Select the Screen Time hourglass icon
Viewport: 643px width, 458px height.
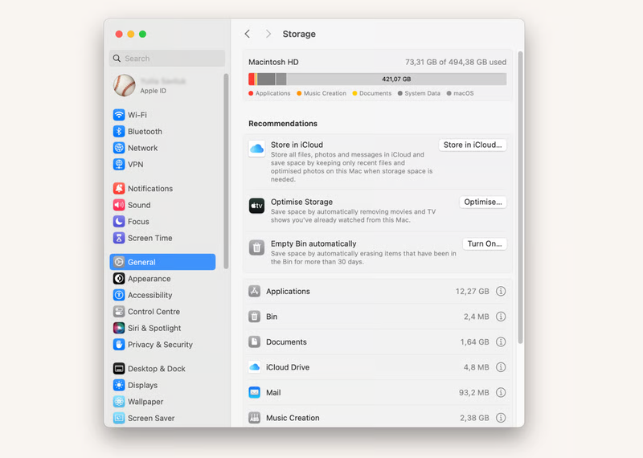119,238
